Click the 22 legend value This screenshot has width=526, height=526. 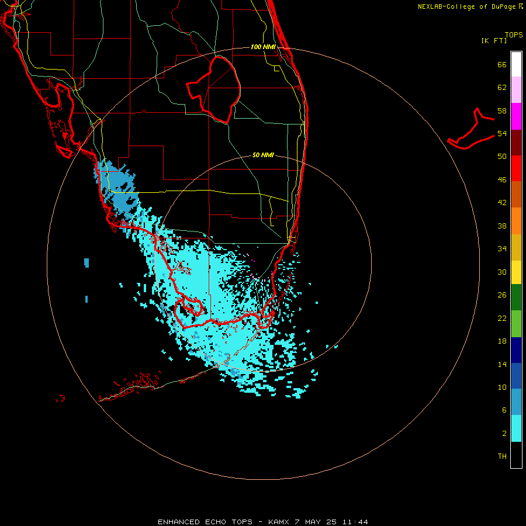tap(502, 318)
